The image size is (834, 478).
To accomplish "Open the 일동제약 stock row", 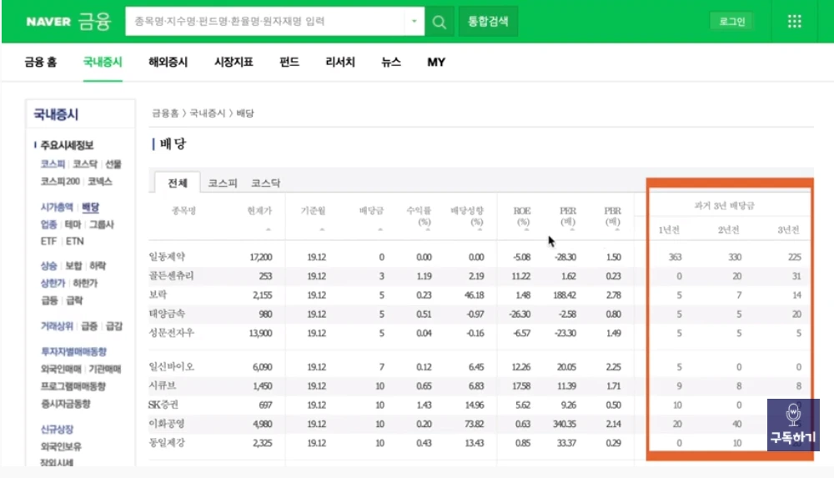I will tap(167, 257).
